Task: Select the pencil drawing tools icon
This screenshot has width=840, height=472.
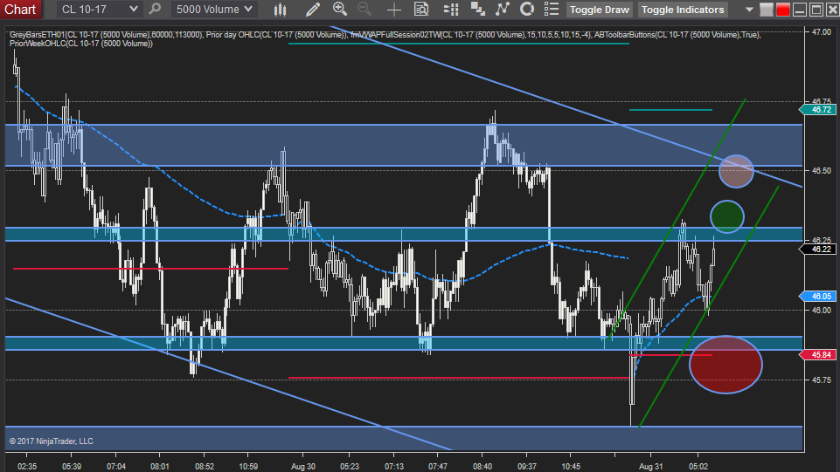Action: coord(312,9)
